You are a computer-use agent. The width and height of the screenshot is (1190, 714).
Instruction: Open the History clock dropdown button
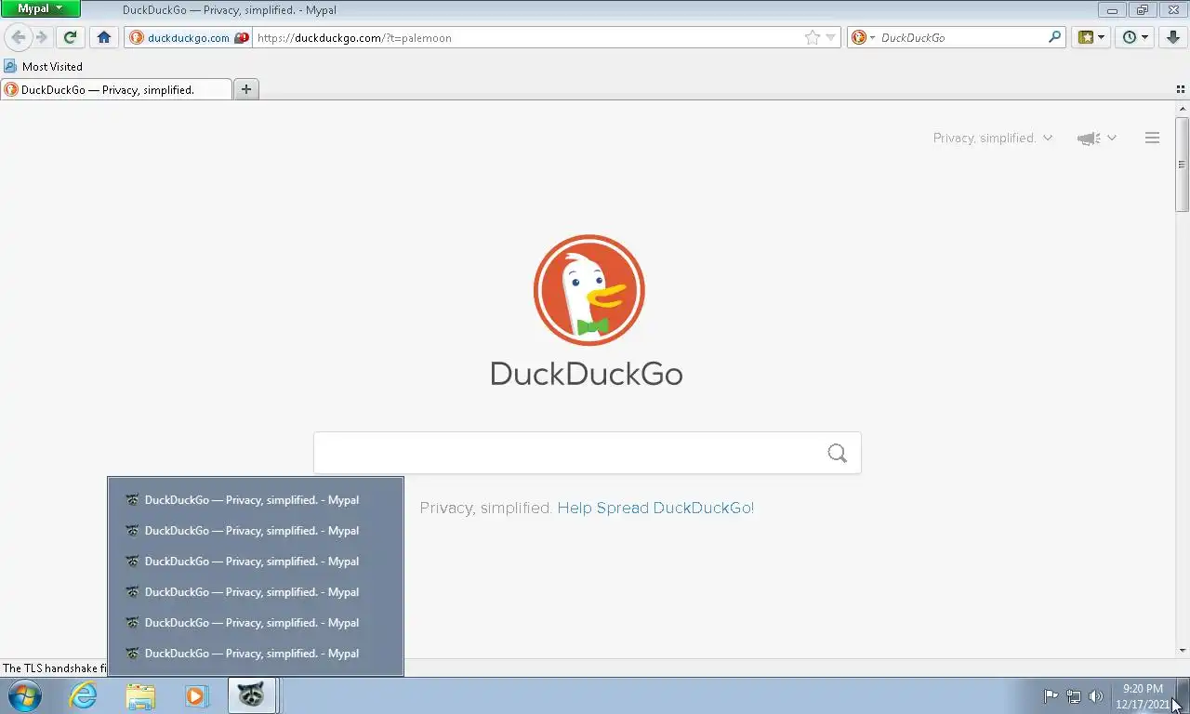[x=1135, y=37]
